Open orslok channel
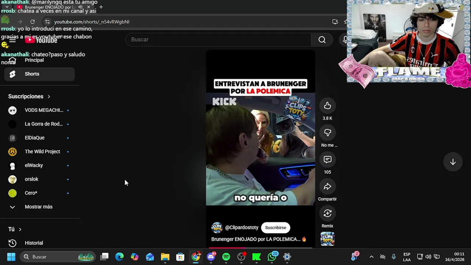The width and height of the screenshot is (471, 265). pyautogui.click(x=40, y=179)
